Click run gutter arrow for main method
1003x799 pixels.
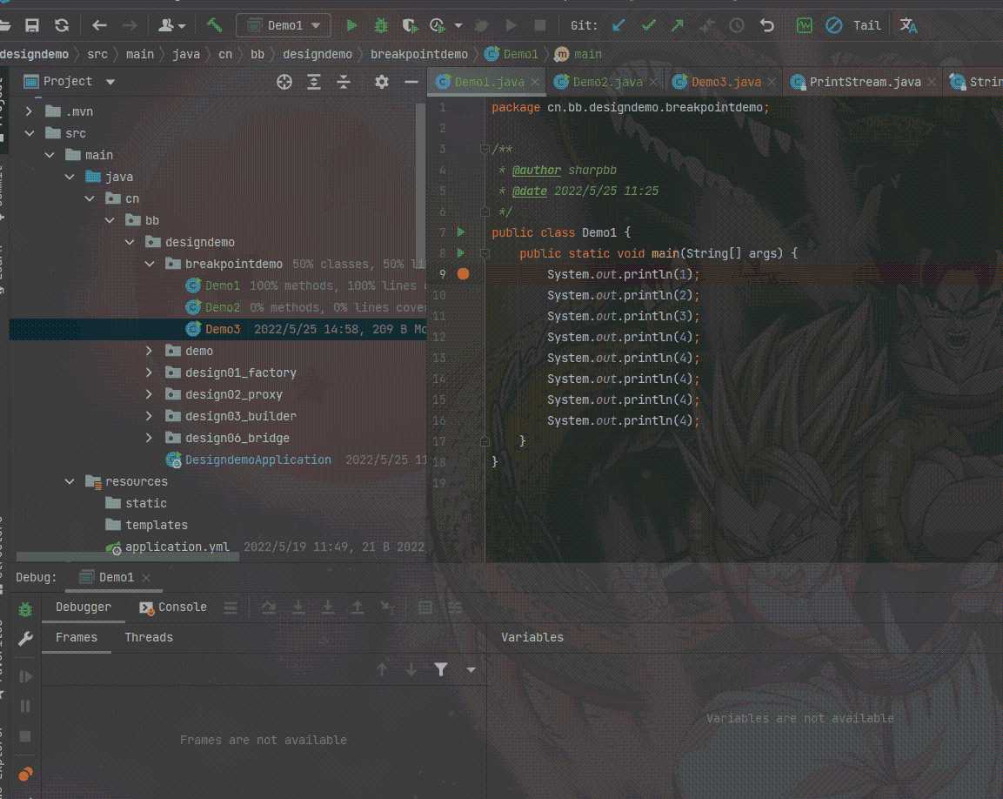point(460,253)
